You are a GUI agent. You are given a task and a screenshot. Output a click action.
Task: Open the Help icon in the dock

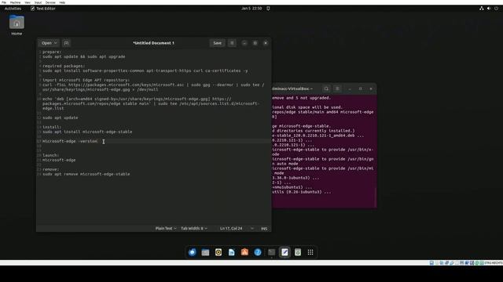coord(258,252)
